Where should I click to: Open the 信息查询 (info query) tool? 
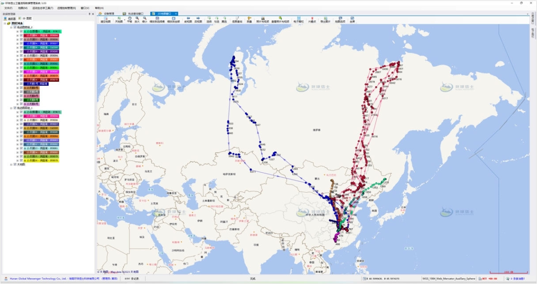[x=237, y=19]
